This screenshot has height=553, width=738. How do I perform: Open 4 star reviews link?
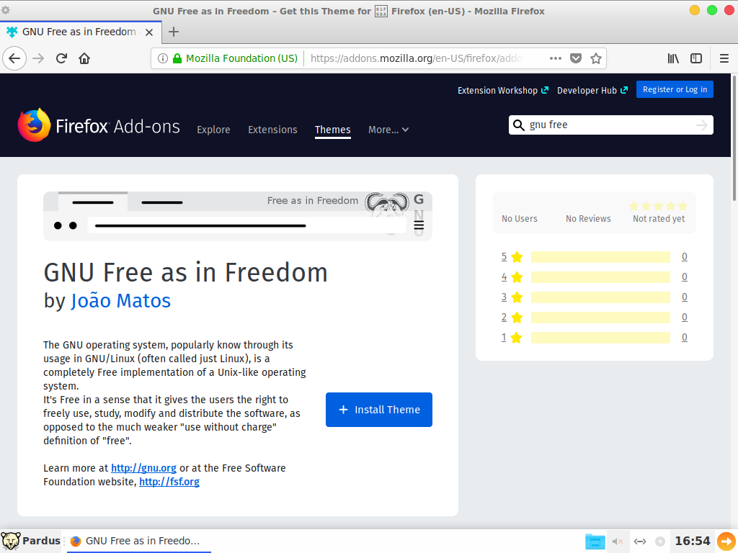[x=504, y=277]
